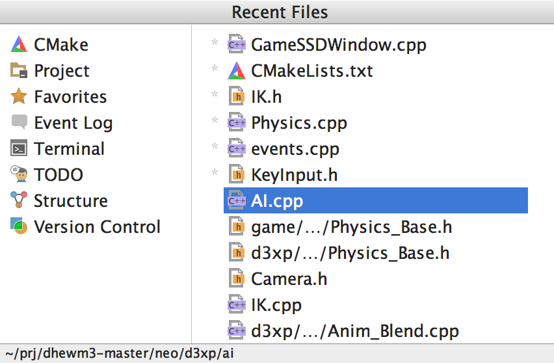Click the Favorites star icon
This screenshot has height=363, width=554.
pos(19,97)
